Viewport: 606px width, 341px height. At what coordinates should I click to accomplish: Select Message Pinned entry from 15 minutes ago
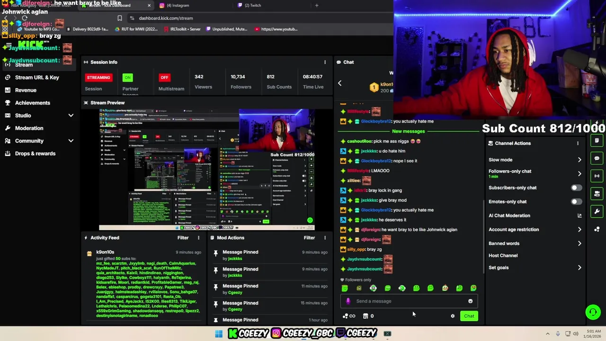(270, 306)
